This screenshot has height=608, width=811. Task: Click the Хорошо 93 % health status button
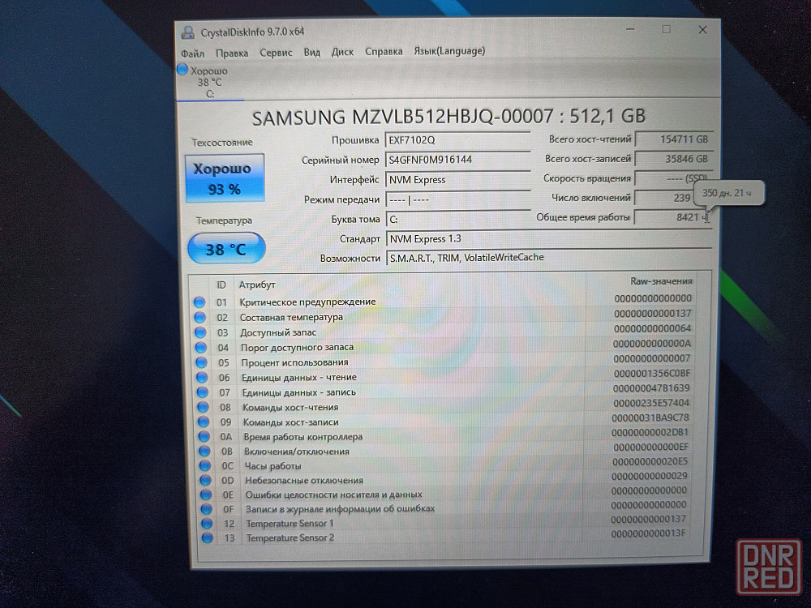(x=225, y=178)
